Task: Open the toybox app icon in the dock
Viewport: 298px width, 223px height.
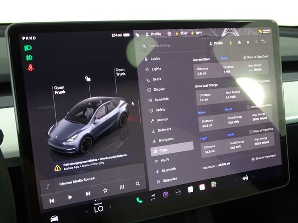Action: [x=214, y=184]
